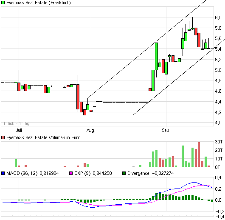The width and height of the screenshot is (225, 220).
Task: Click the Eyemaxx Real Estate Volumen in Euro label
Action: coord(43,137)
